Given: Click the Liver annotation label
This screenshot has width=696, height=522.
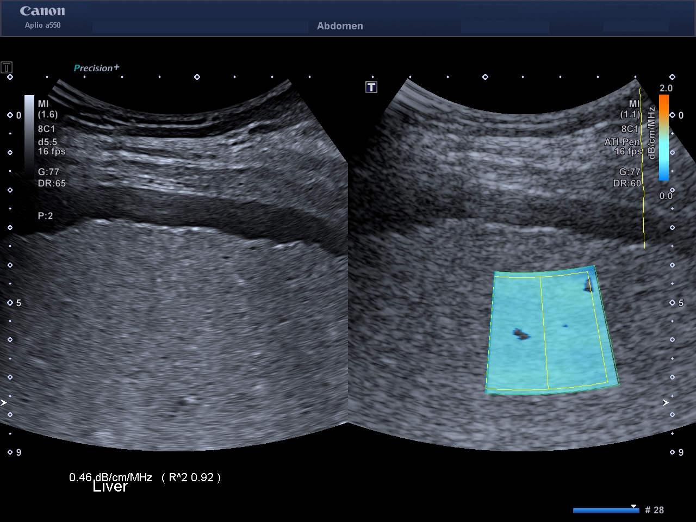Looking at the screenshot, I should [x=110, y=487].
